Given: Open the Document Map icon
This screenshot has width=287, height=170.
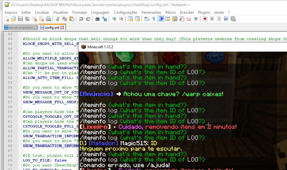Looking at the screenshot, I should [x=175, y=19].
